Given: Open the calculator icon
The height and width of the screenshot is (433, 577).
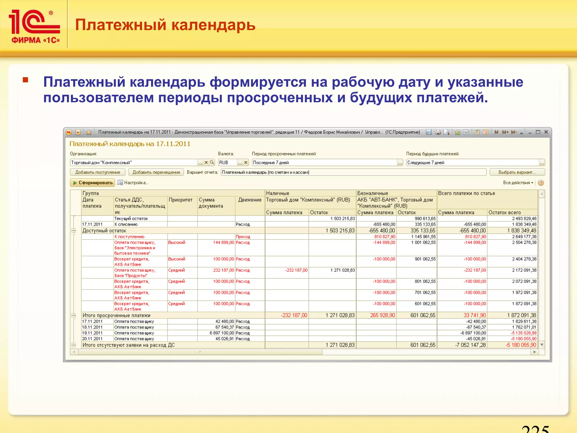Looking at the screenshot, I should [x=477, y=132].
